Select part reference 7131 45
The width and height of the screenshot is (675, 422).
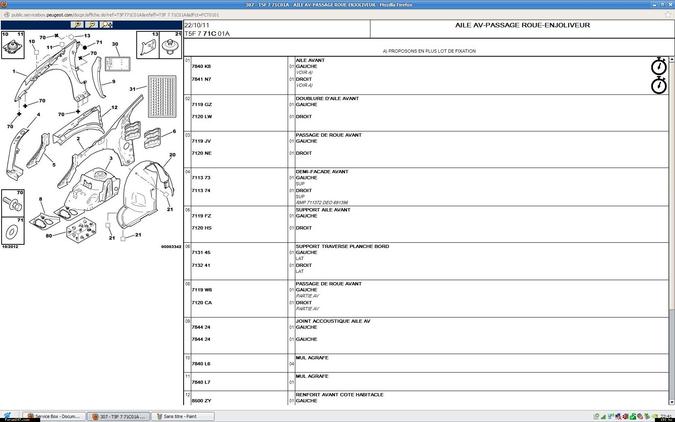point(201,252)
